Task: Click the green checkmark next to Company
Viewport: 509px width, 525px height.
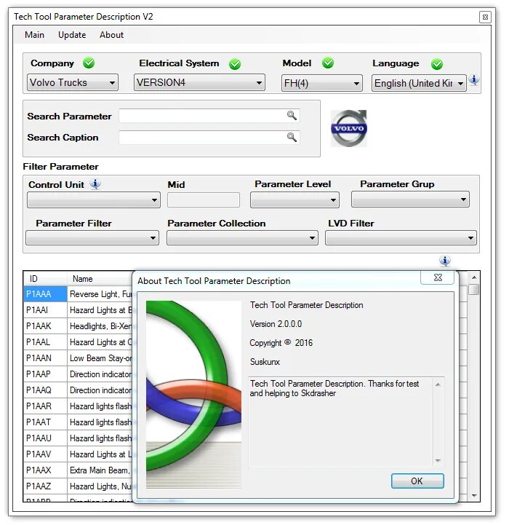Action: click(89, 63)
